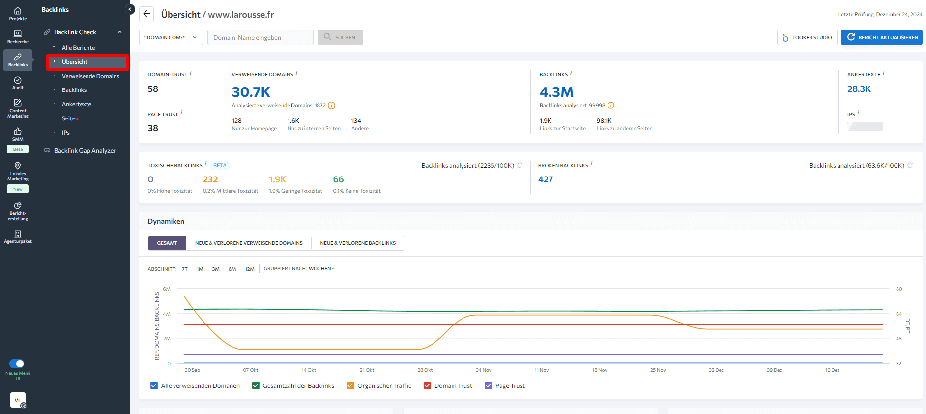
Task: Set period to 3M
Action: pyautogui.click(x=216, y=269)
